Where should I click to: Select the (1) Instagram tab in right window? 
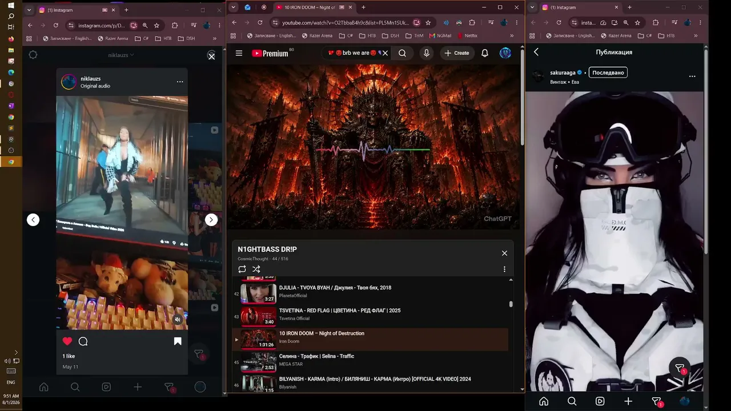pyautogui.click(x=580, y=7)
